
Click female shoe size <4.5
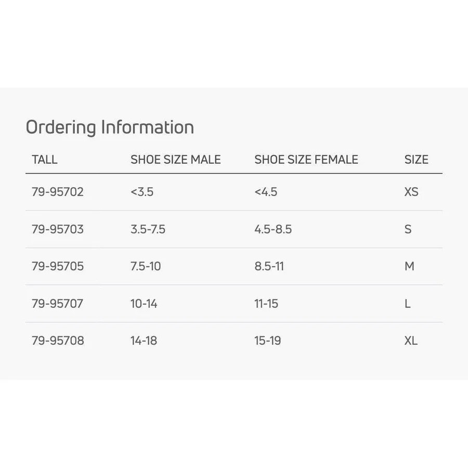(266, 192)
